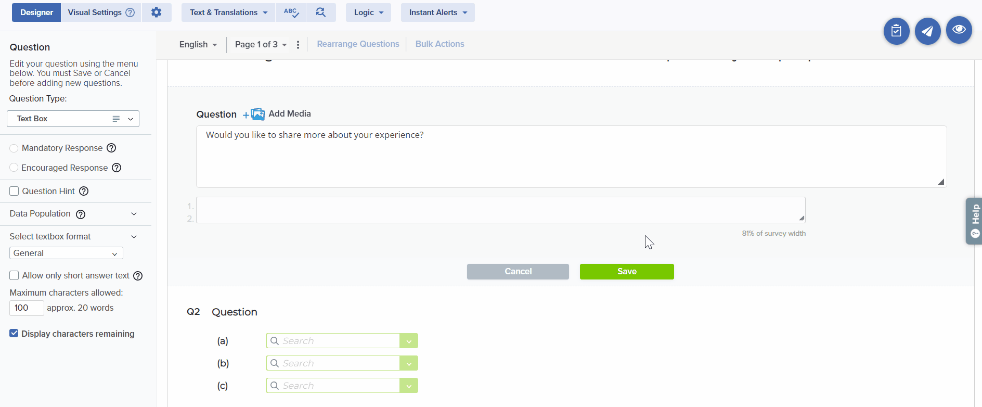The image size is (982, 407).
Task: Click the Add Media image icon
Action: click(x=257, y=114)
